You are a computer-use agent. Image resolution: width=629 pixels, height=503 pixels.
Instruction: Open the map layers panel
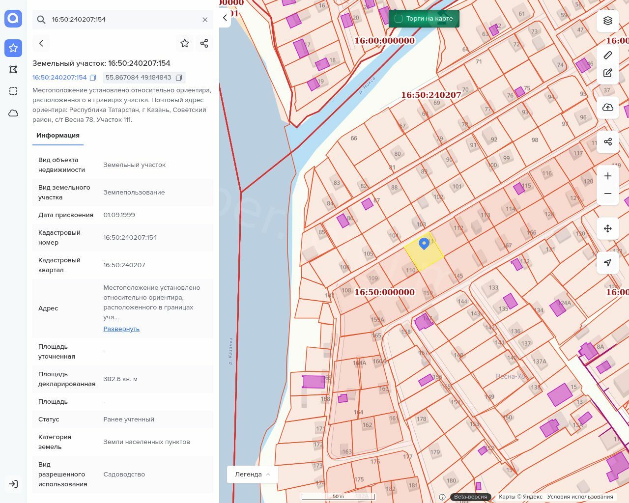pyautogui.click(x=608, y=21)
